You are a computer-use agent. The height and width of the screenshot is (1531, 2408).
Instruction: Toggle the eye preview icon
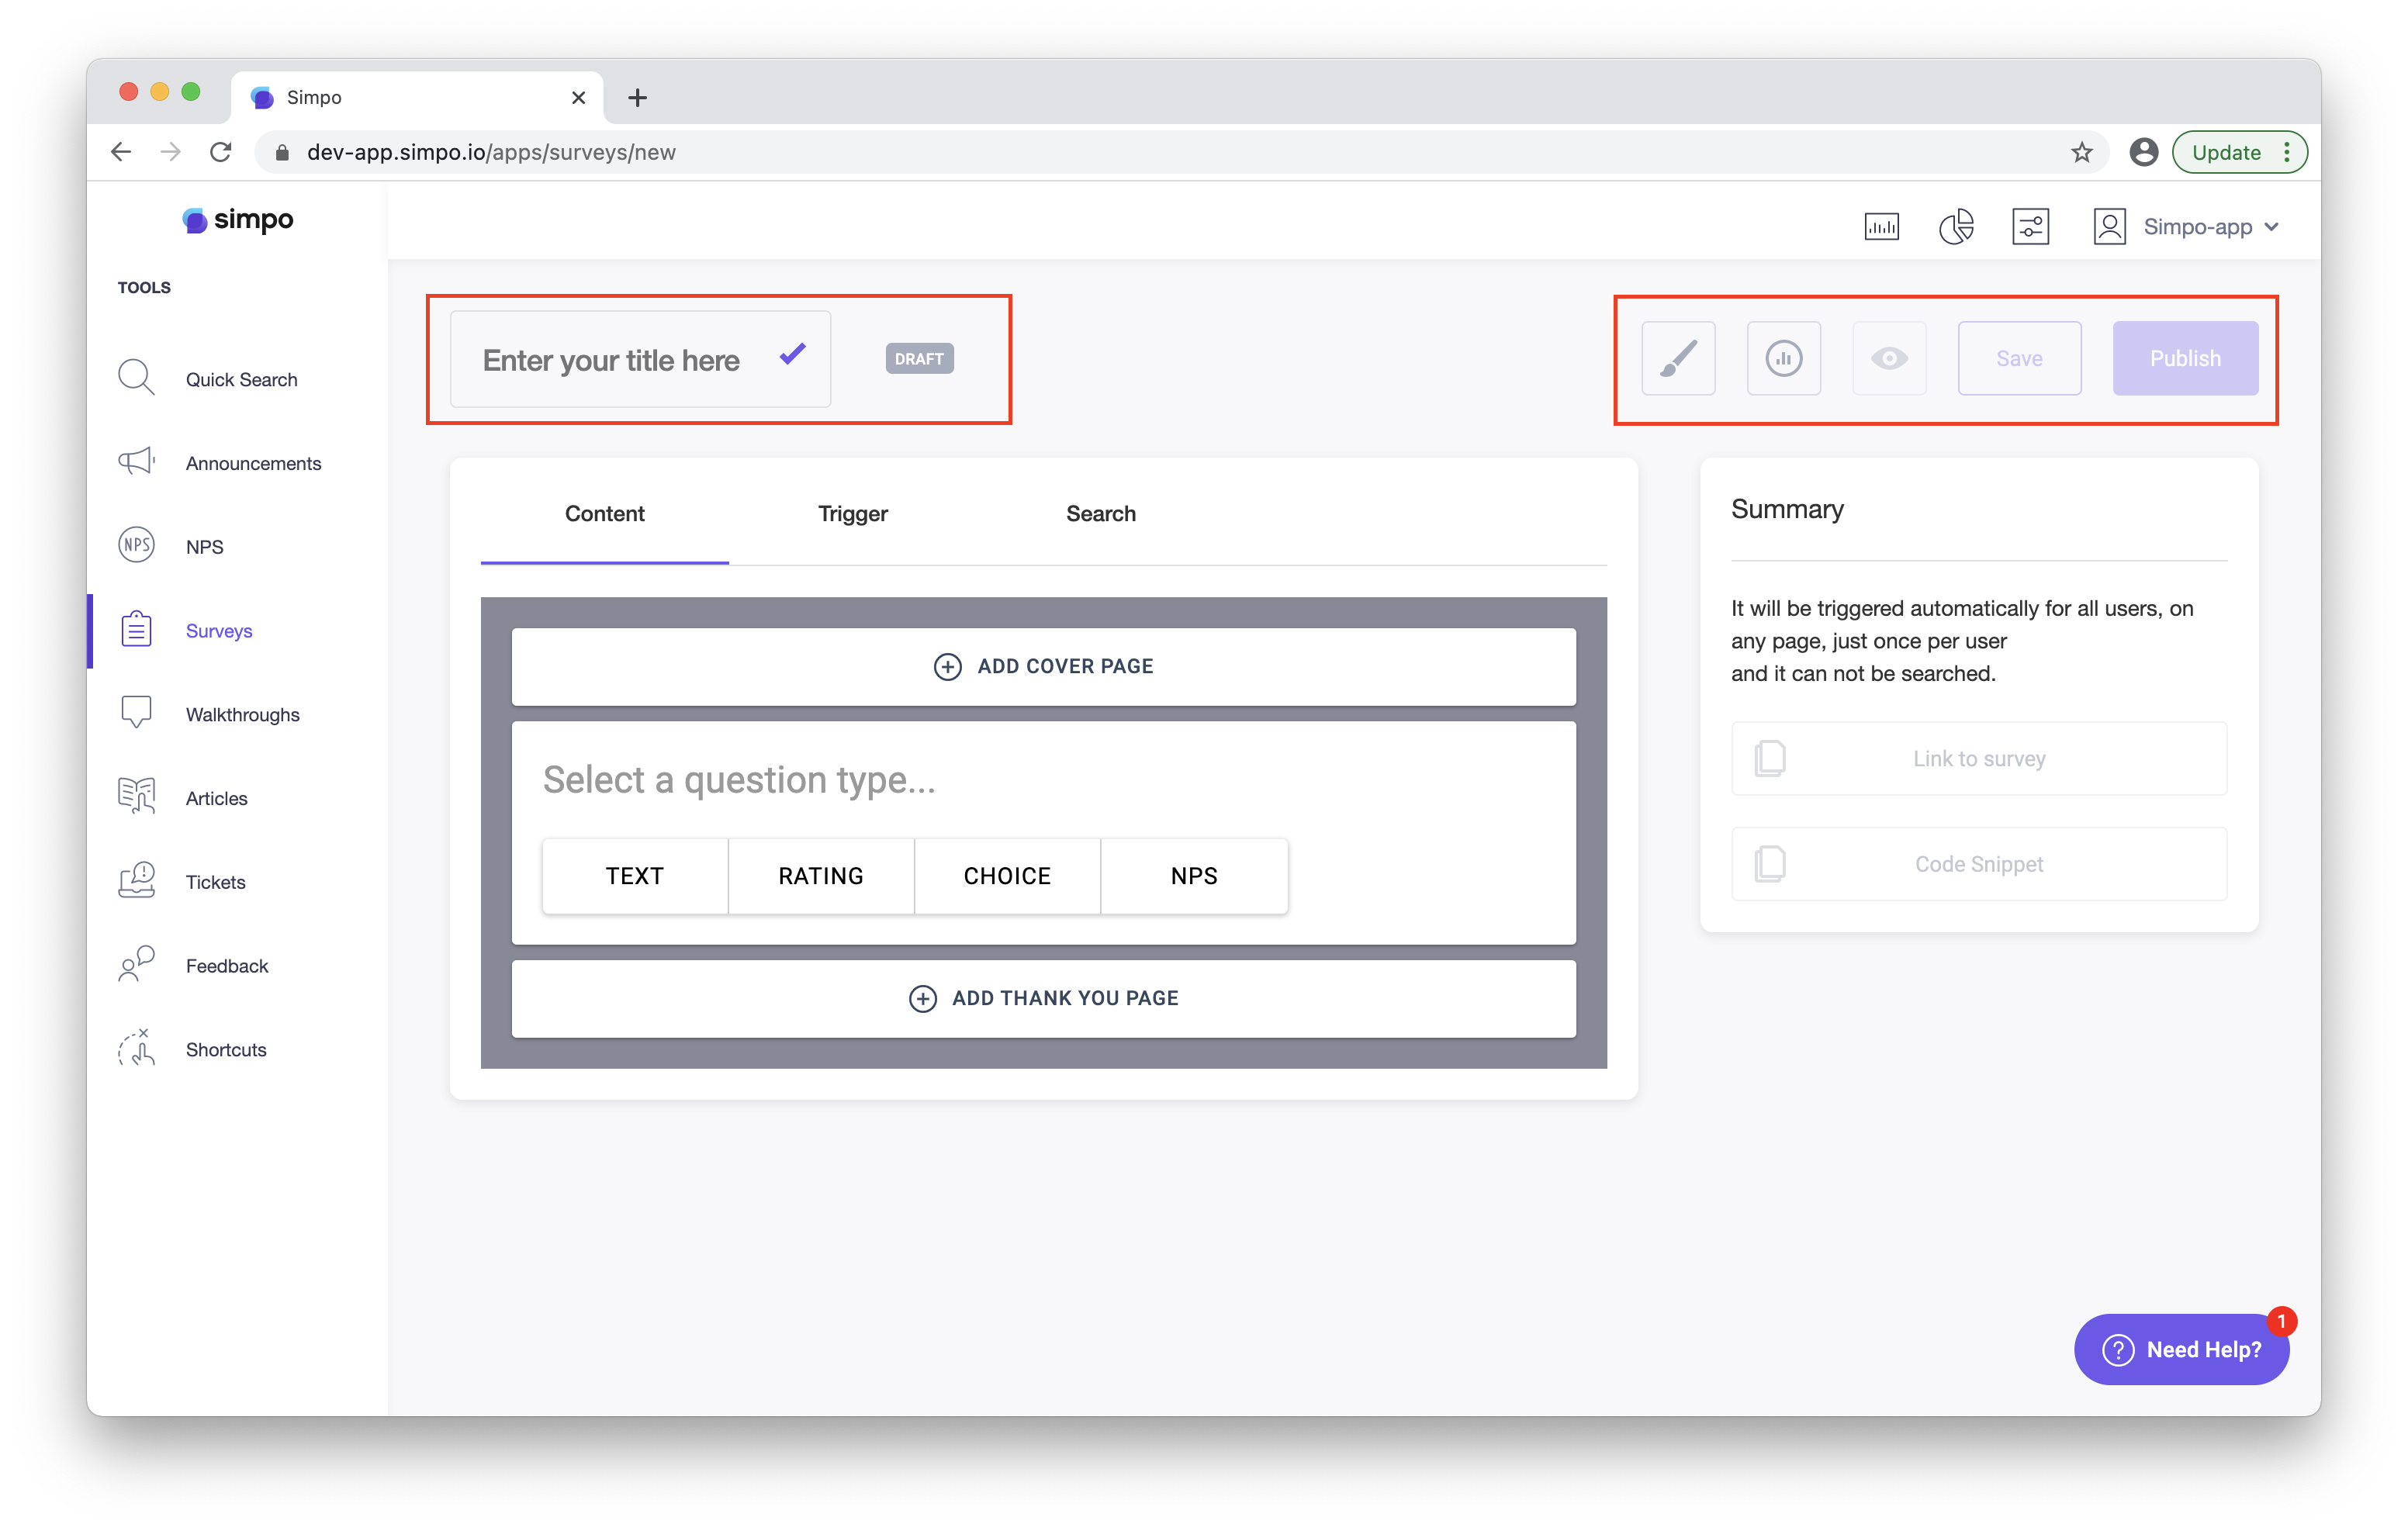(1888, 358)
